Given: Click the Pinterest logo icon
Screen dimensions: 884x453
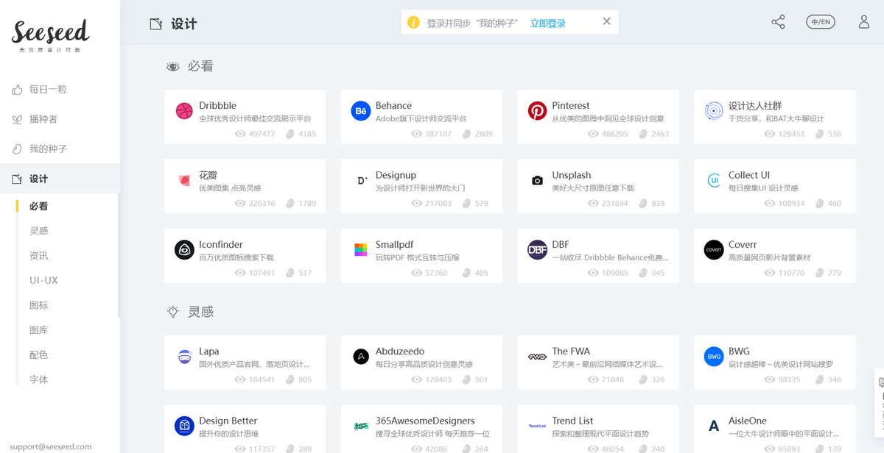Looking at the screenshot, I should point(537,111).
